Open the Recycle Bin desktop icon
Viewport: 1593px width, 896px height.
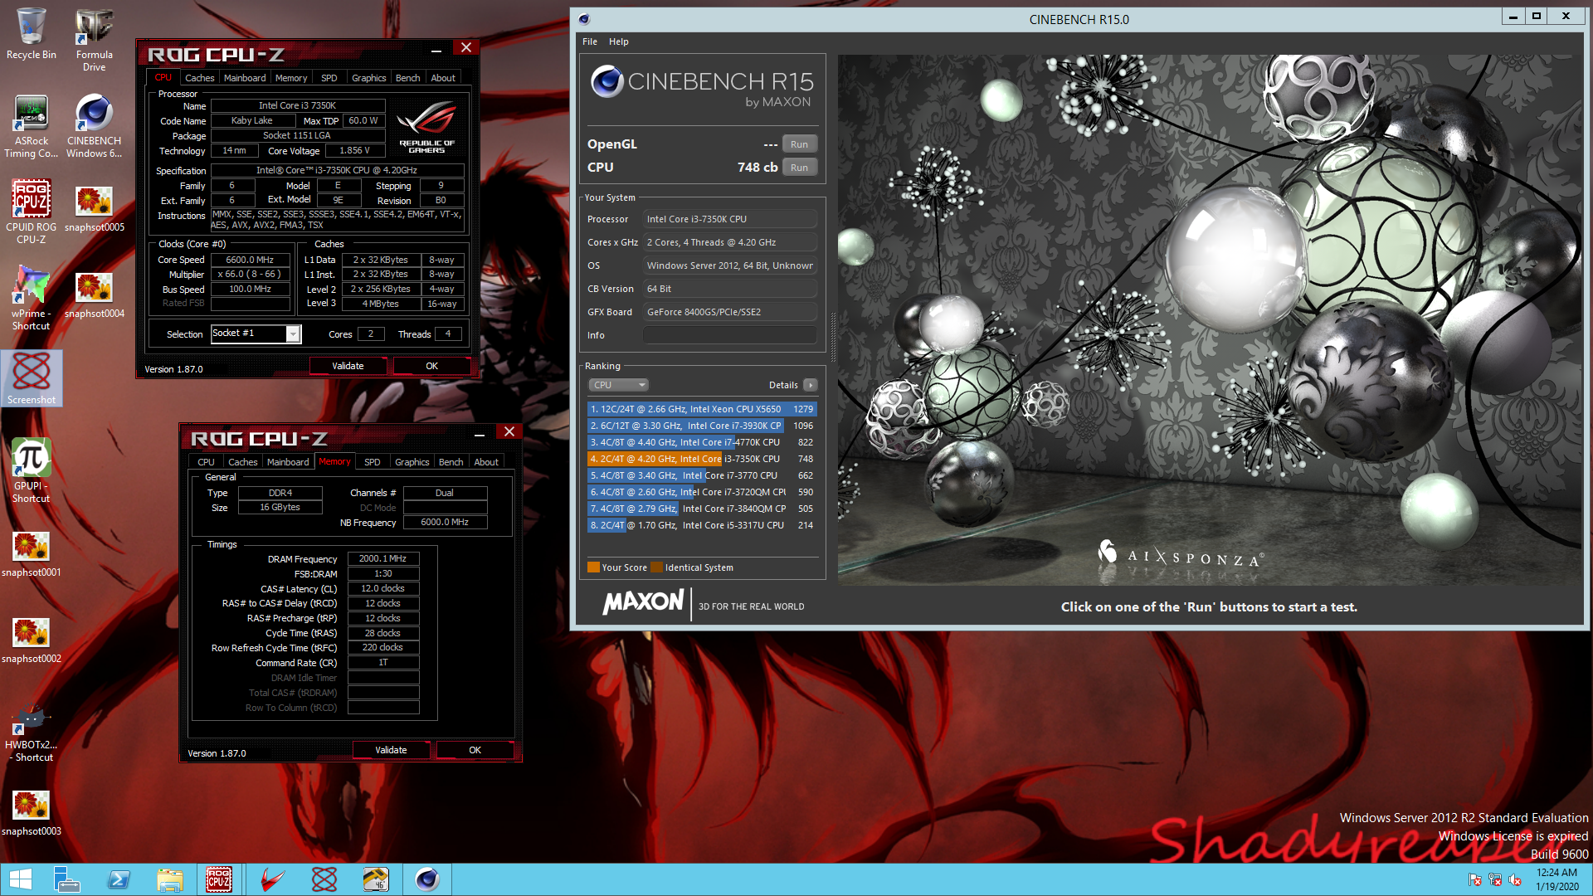31,34
